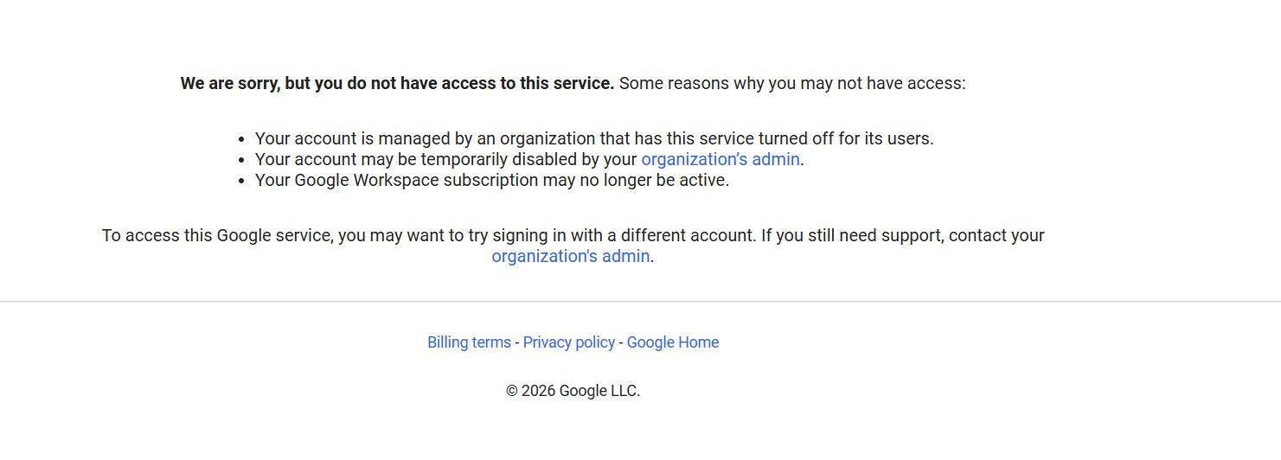This screenshot has height=460, width=1281.
Task: Click the "temporarily disabled" bullet text
Action: click(446, 160)
